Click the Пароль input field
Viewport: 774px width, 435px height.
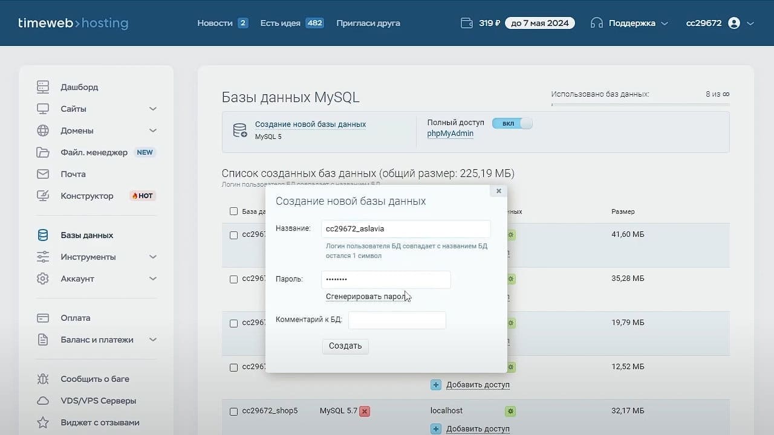pyautogui.click(x=386, y=280)
